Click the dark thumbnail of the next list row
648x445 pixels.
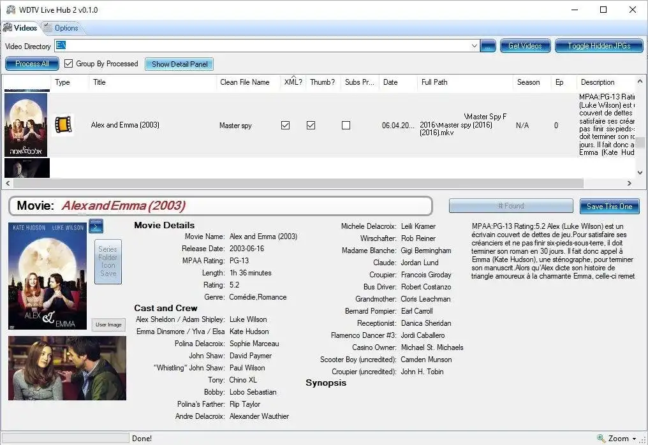pyautogui.click(x=27, y=168)
